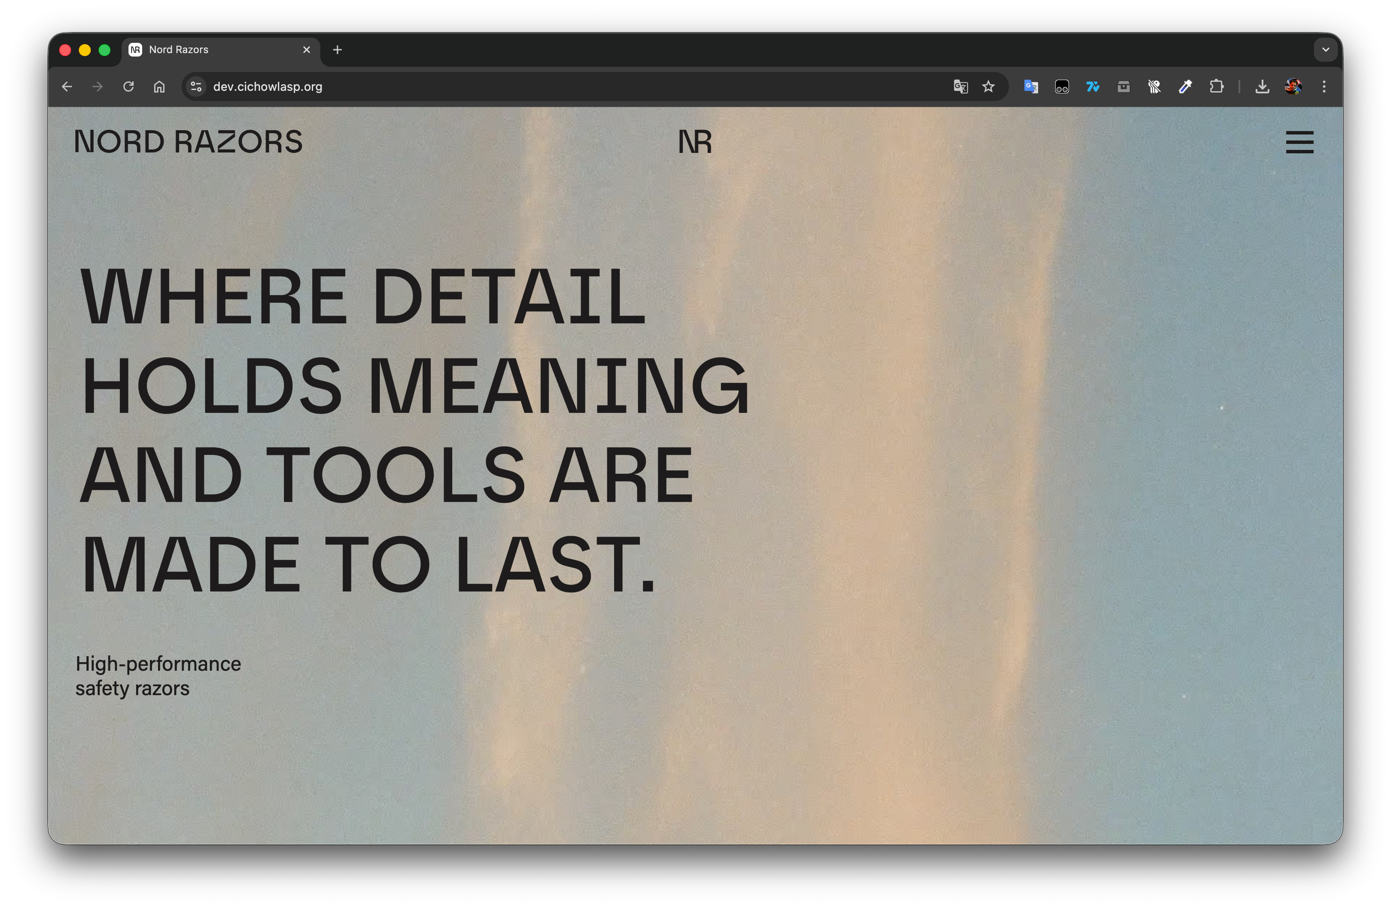Click the NR monogram logo
1391x908 pixels.
695,142
